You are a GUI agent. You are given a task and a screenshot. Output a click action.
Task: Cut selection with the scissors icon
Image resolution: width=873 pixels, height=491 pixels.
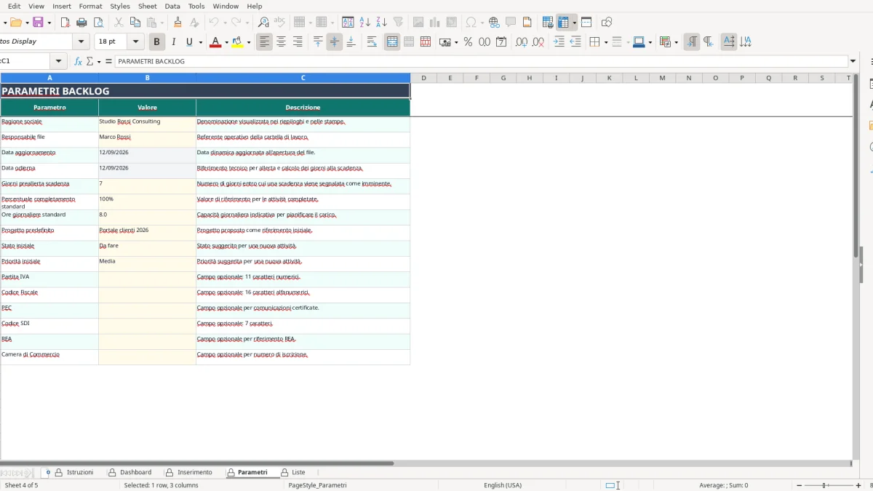(x=119, y=23)
